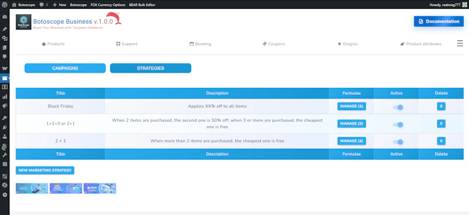Open WooCommerce icon in sidebar
469x215 pixels.
[x=5, y=68]
